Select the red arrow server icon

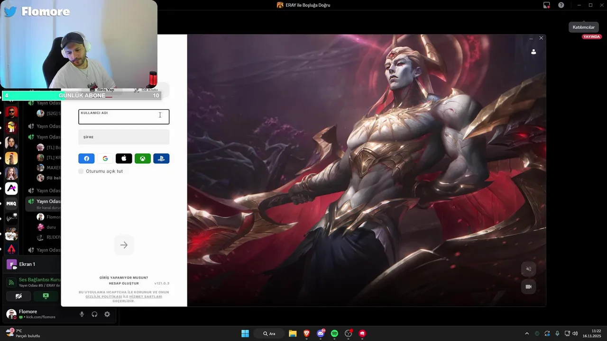(11, 249)
